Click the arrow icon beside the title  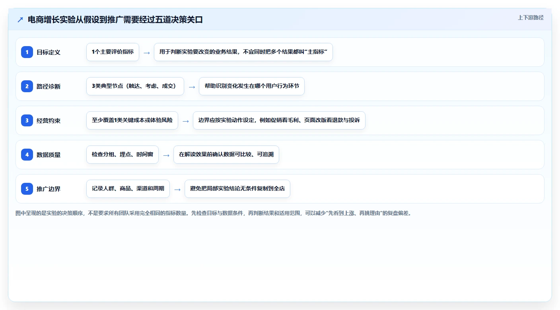click(20, 20)
